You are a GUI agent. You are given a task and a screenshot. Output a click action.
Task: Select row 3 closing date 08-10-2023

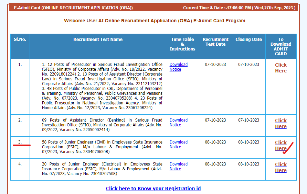coord(248,142)
